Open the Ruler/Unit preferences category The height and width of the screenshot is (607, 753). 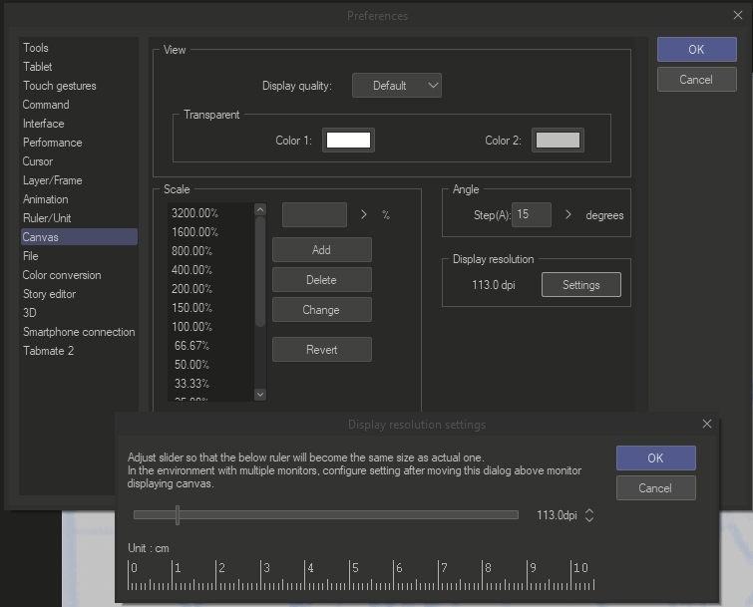47,218
